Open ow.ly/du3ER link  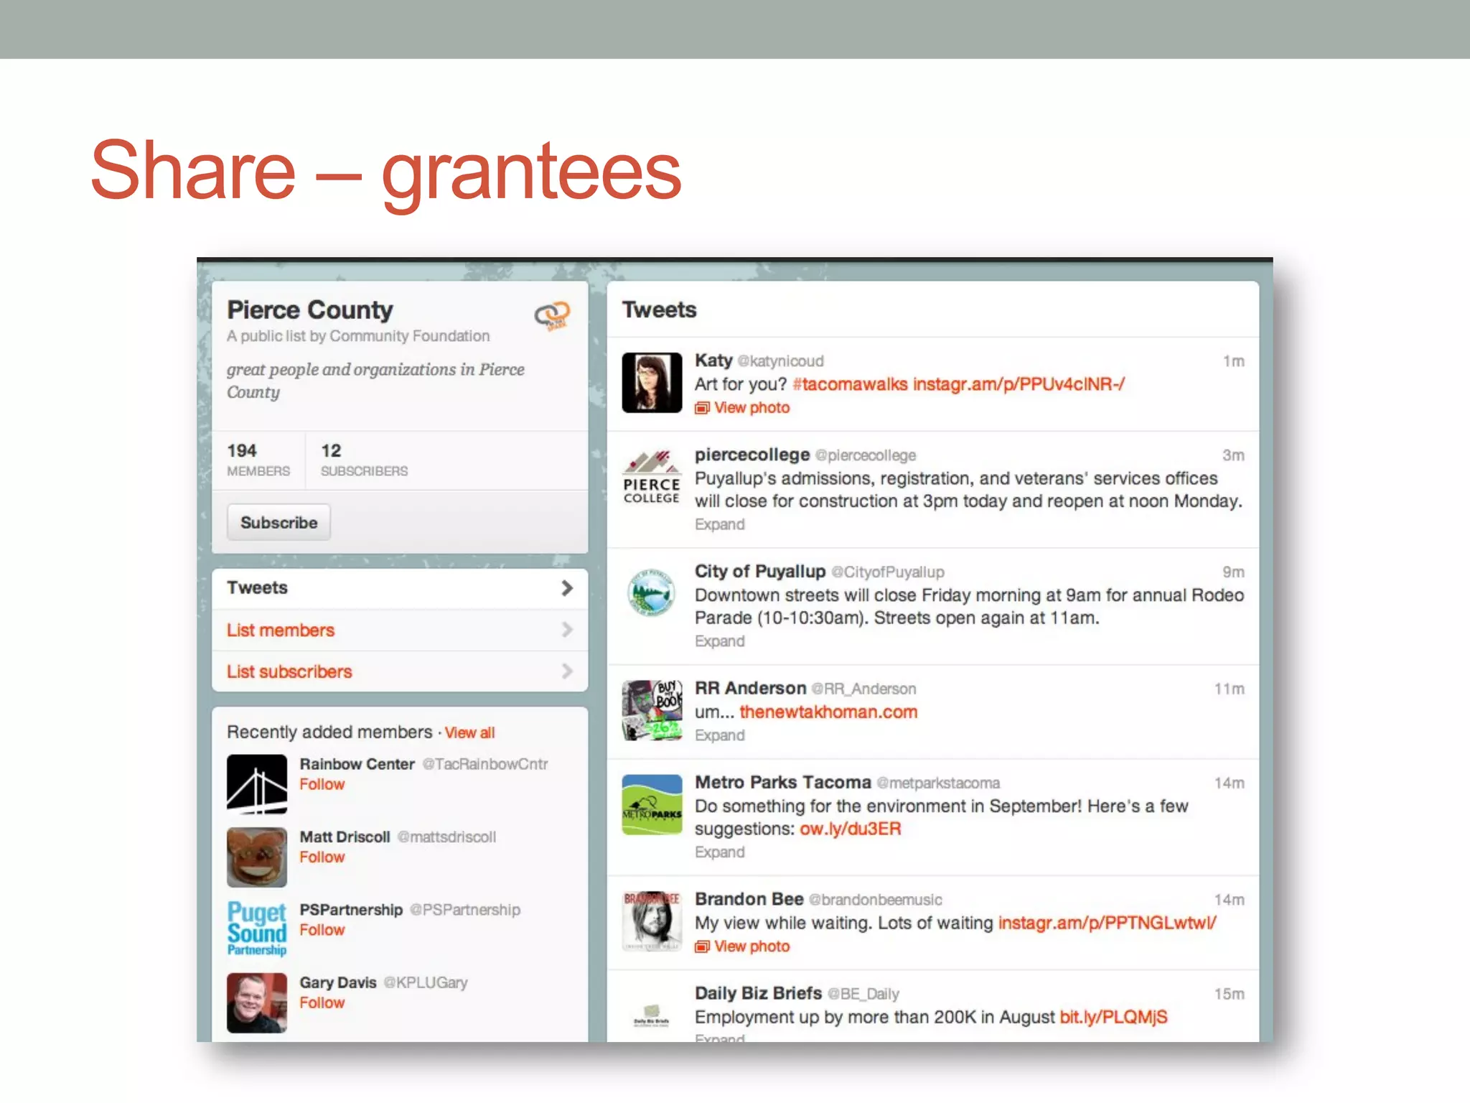[851, 829]
